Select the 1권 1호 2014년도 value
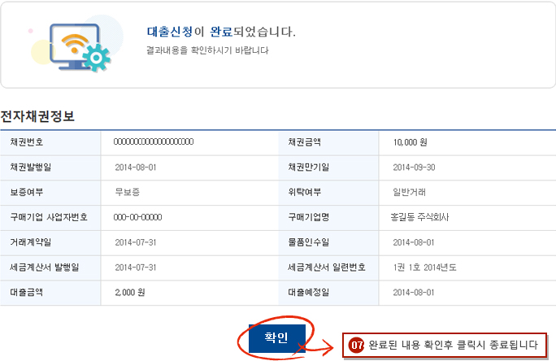This screenshot has height=361, width=556. coord(425,267)
